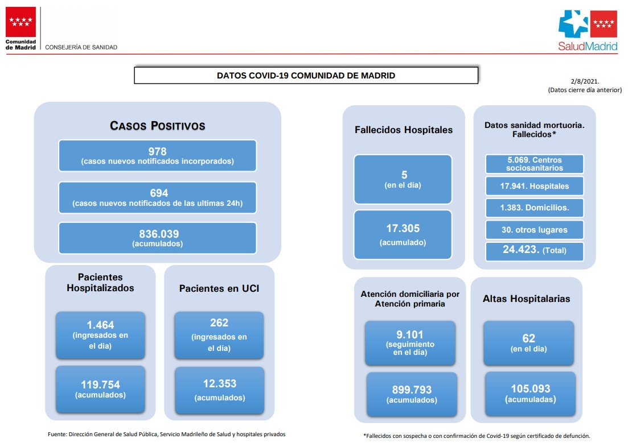The image size is (628, 443).
Task: Select the 694 casos nuevos ultimas 24h box
Action: click(x=157, y=198)
